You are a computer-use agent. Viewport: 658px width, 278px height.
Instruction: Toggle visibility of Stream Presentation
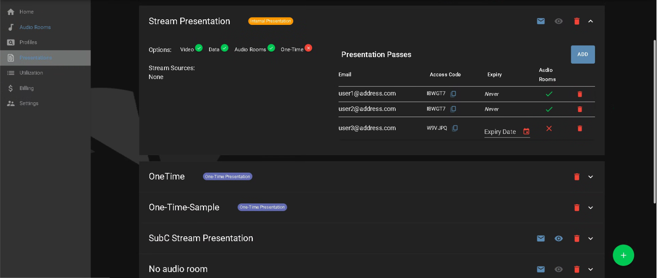558,21
